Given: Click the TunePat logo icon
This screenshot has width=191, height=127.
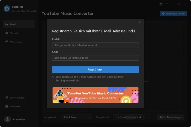Looking at the screenshot, I should pyautogui.click(x=7, y=9).
